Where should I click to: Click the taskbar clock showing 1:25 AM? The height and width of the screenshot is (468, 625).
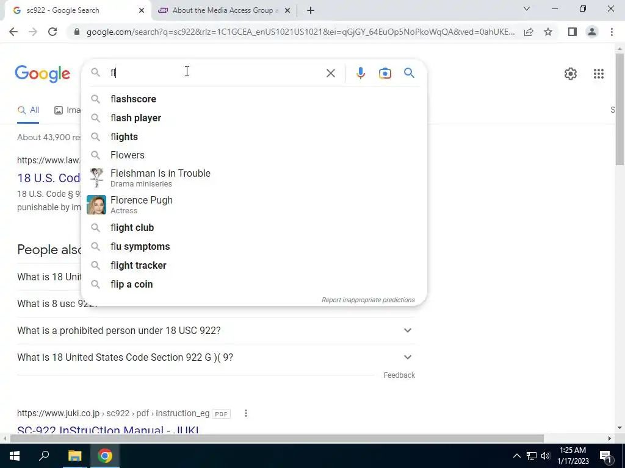(x=573, y=456)
